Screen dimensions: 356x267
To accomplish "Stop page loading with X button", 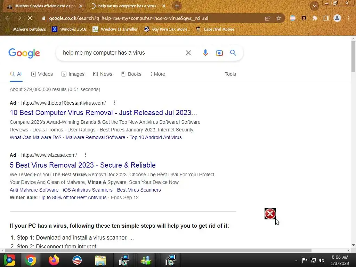I will pos(30,18).
